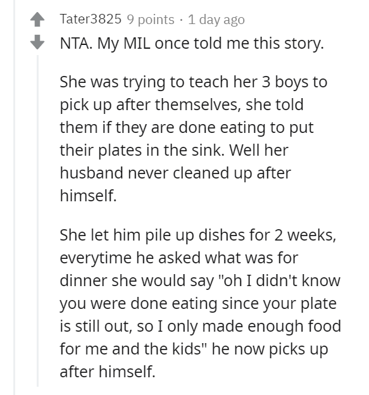
Task: Click the line 'She was trying to teach her 3 boys to'
Action: [x=194, y=82]
